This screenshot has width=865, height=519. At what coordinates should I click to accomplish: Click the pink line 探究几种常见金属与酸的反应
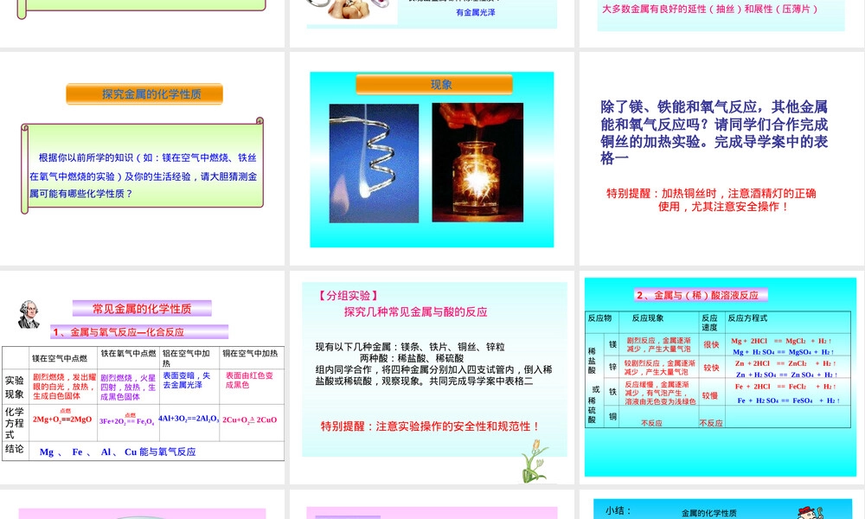pyautogui.click(x=415, y=311)
